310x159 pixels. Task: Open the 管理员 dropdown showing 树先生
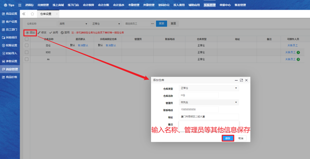209,102
